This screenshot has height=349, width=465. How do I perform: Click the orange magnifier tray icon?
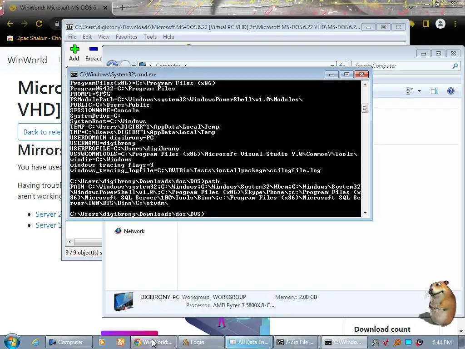point(397,343)
